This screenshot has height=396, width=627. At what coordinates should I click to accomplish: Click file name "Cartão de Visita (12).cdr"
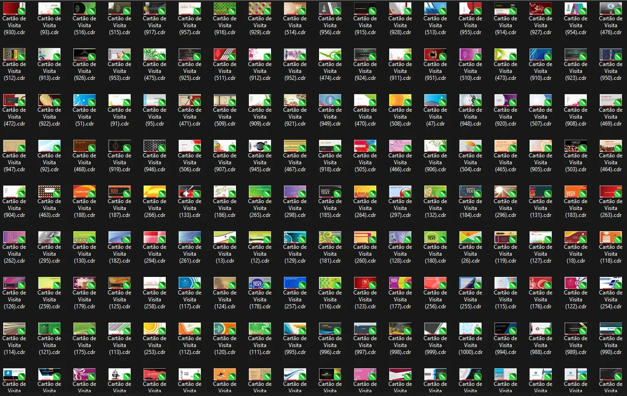260,254
